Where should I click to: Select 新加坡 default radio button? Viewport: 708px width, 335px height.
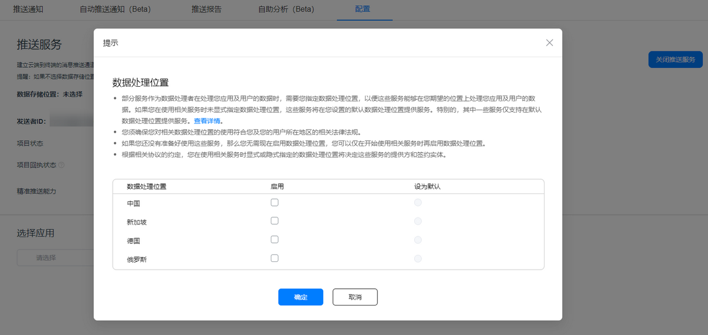tap(418, 221)
